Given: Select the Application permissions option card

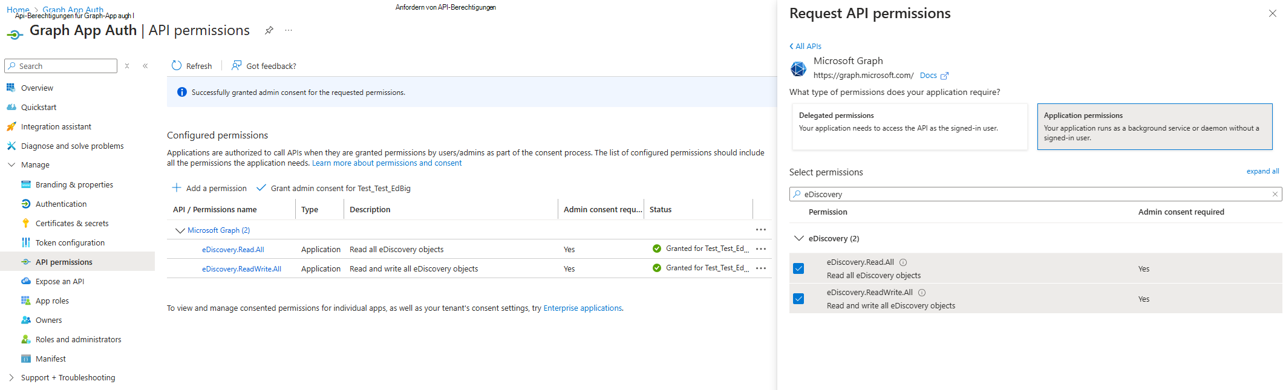Looking at the screenshot, I should (x=1155, y=126).
